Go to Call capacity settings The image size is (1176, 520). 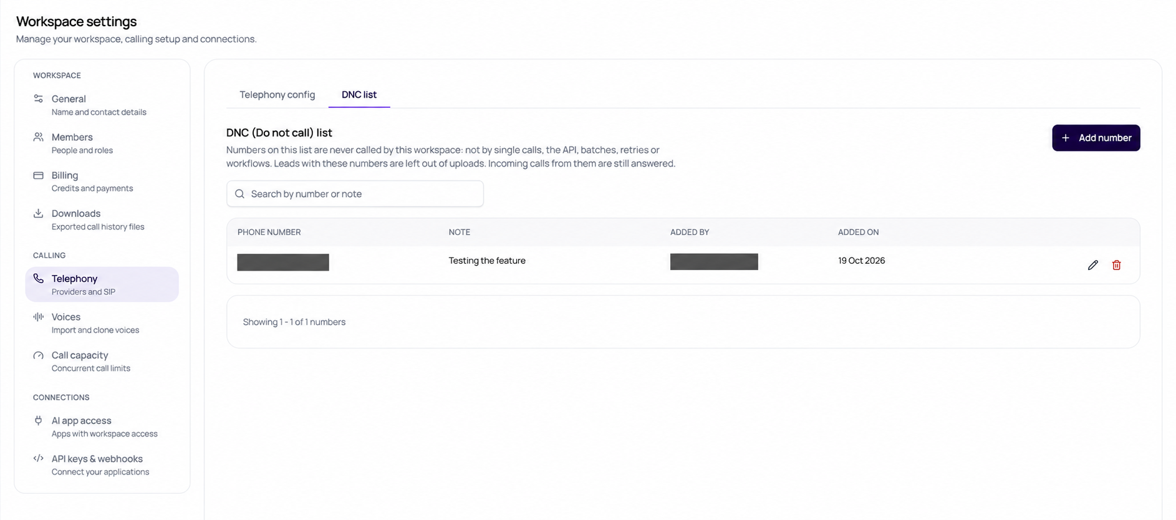click(102, 361)
